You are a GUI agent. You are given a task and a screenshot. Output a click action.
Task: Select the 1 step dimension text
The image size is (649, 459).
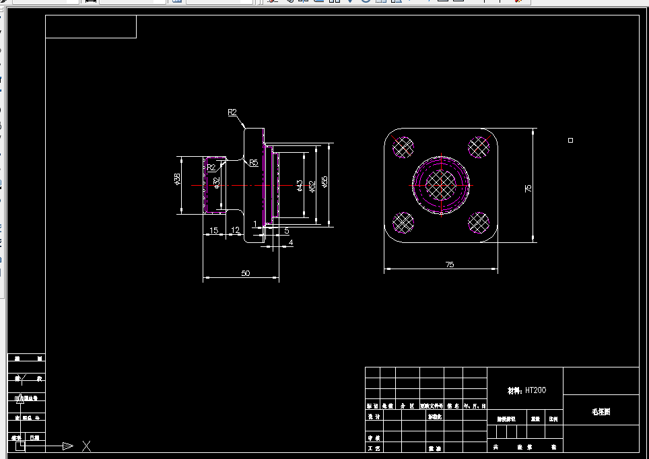[255, 223]
